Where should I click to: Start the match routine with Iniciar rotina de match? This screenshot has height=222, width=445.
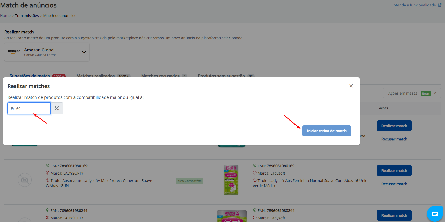click(327, 131)
